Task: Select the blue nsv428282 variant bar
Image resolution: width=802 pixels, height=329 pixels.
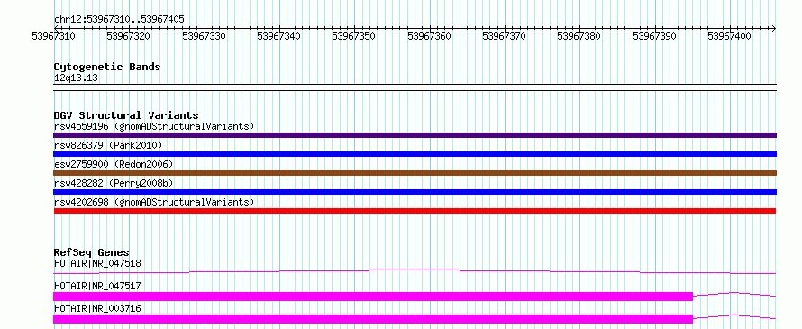Action: point(415,192)
